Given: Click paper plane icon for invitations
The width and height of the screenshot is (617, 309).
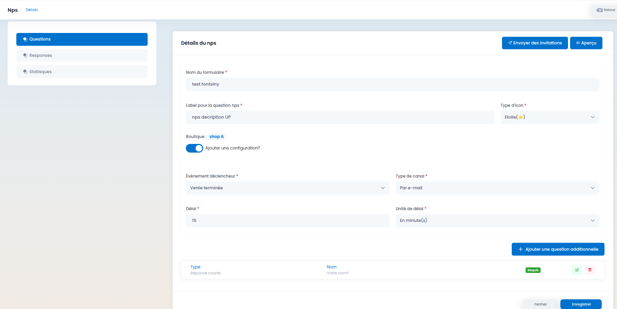Looking at the screenshot, I should click(x=510, y=43).
